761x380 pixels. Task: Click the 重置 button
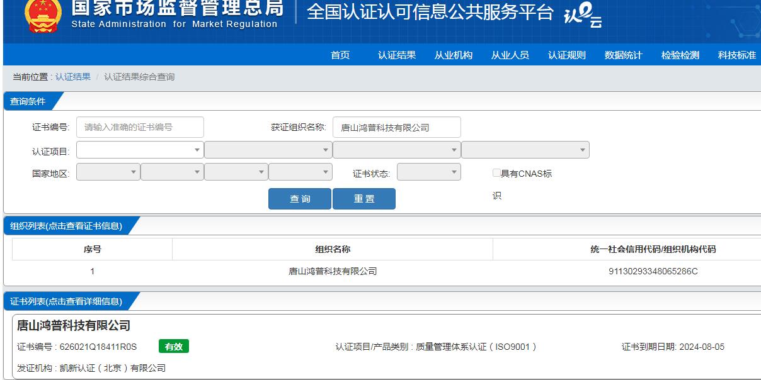click(364, 199)
